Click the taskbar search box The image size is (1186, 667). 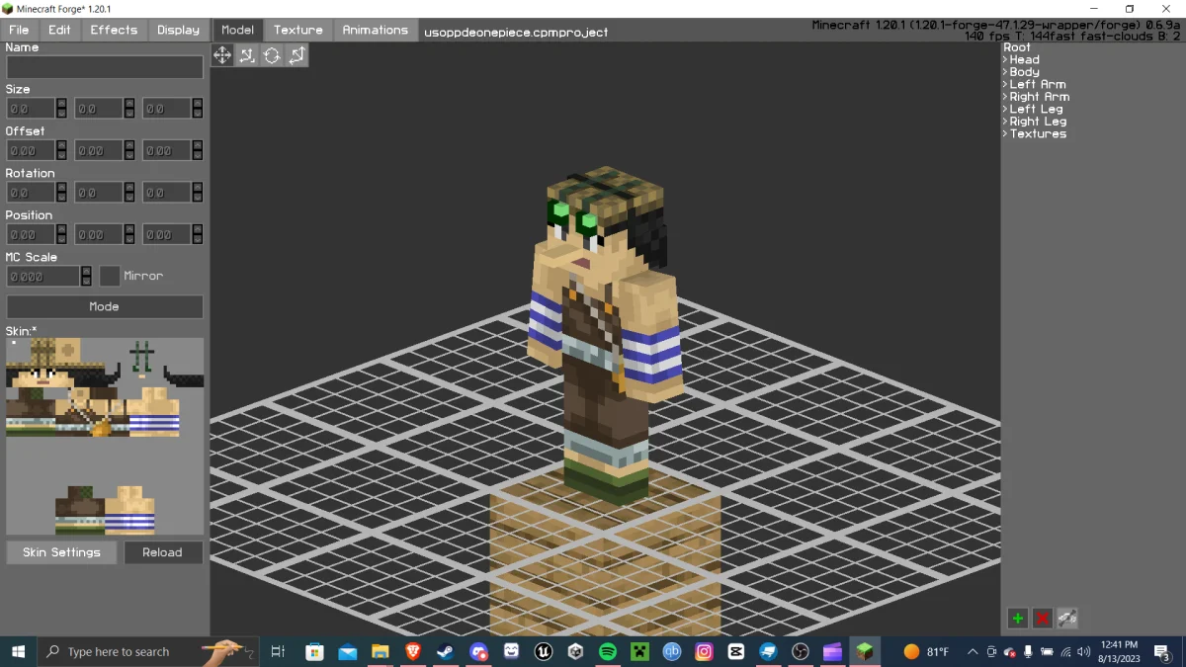[148, 651]
